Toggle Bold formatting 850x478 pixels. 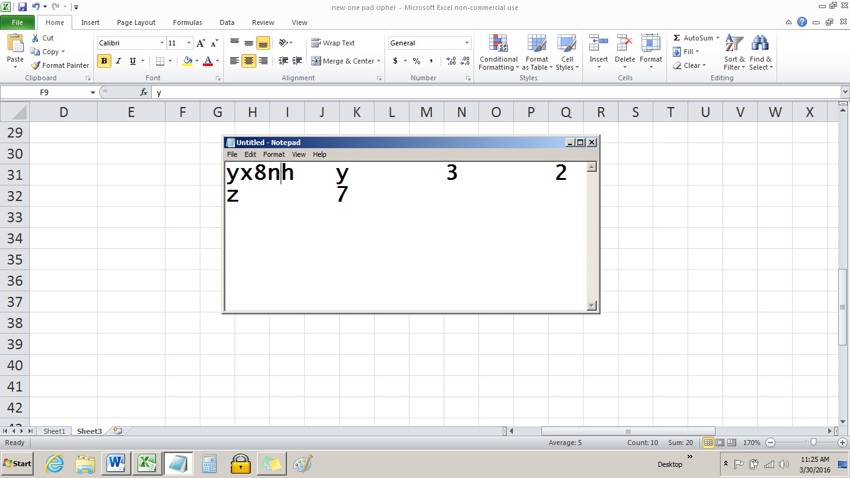coord(104,61)
